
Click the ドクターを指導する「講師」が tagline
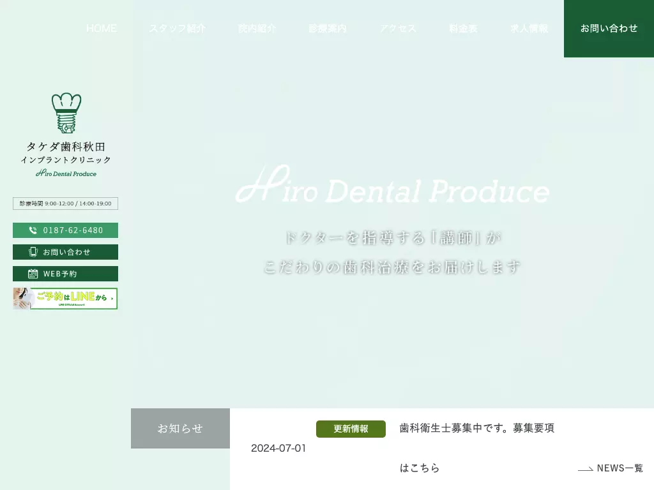393,238
